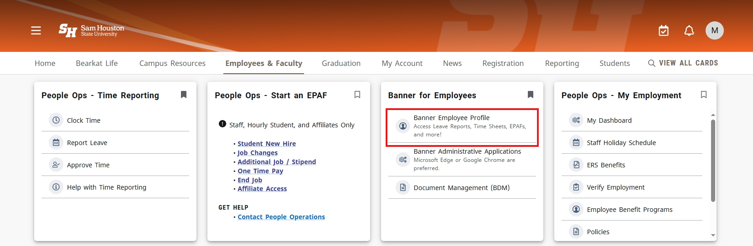753x246 pixels.
Task: Open Document Management (BDM)
Action: point(462,188)
